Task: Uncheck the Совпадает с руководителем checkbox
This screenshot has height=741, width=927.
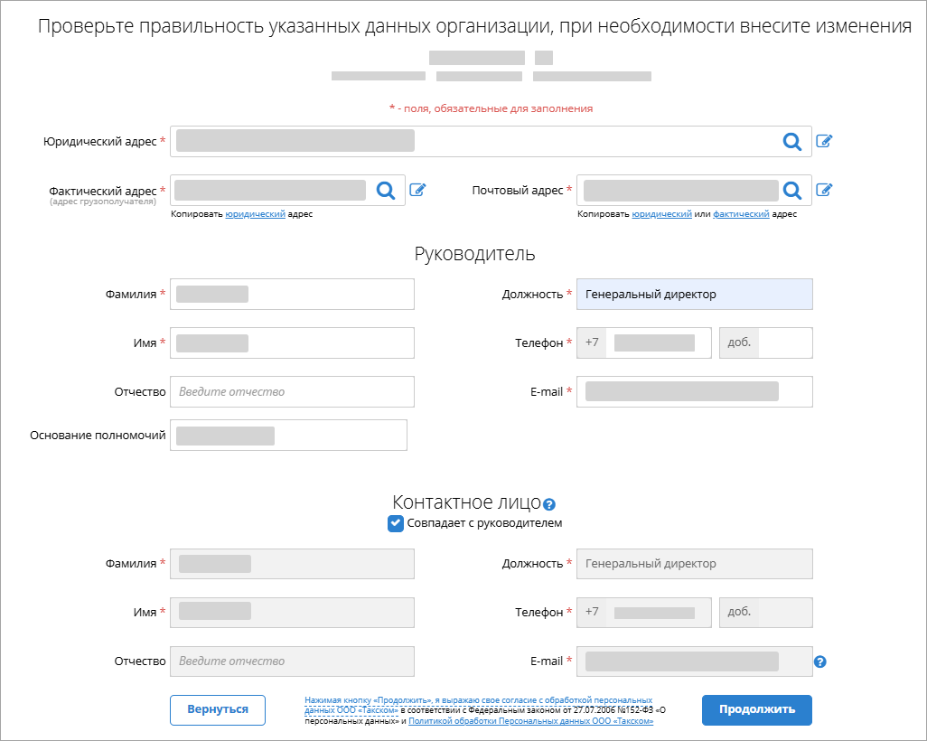Action: point(395,523)
